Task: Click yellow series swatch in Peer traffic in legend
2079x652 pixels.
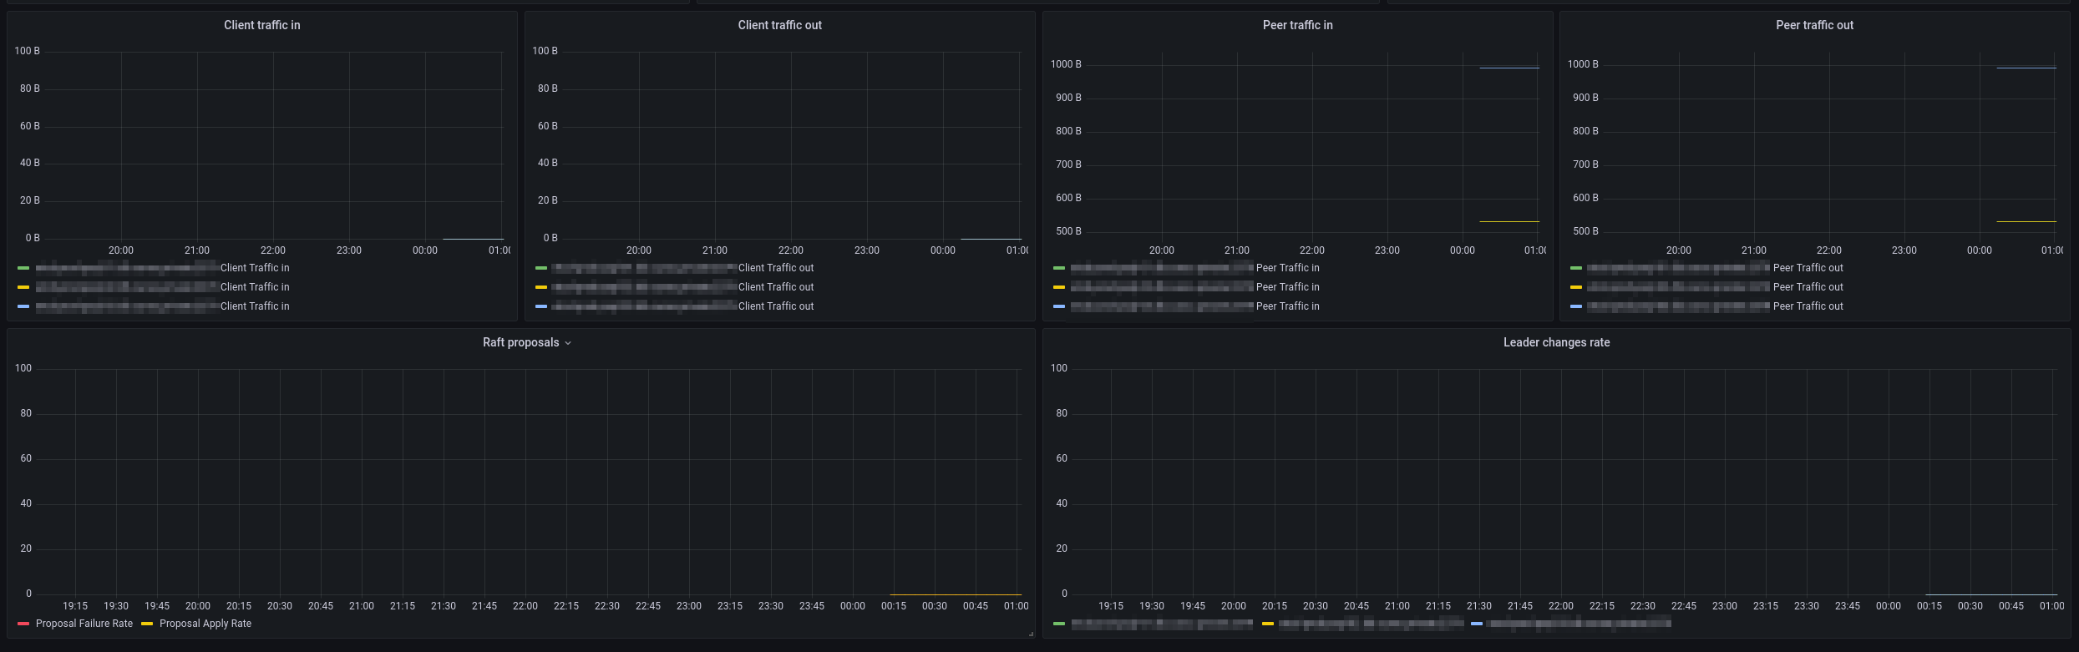Action: 1059,287
